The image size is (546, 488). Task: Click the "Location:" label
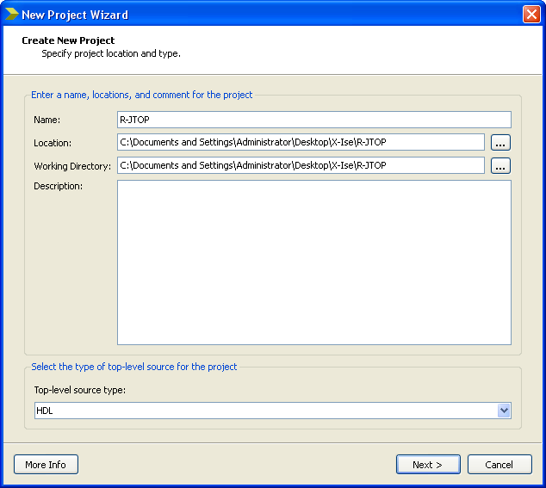53,143
